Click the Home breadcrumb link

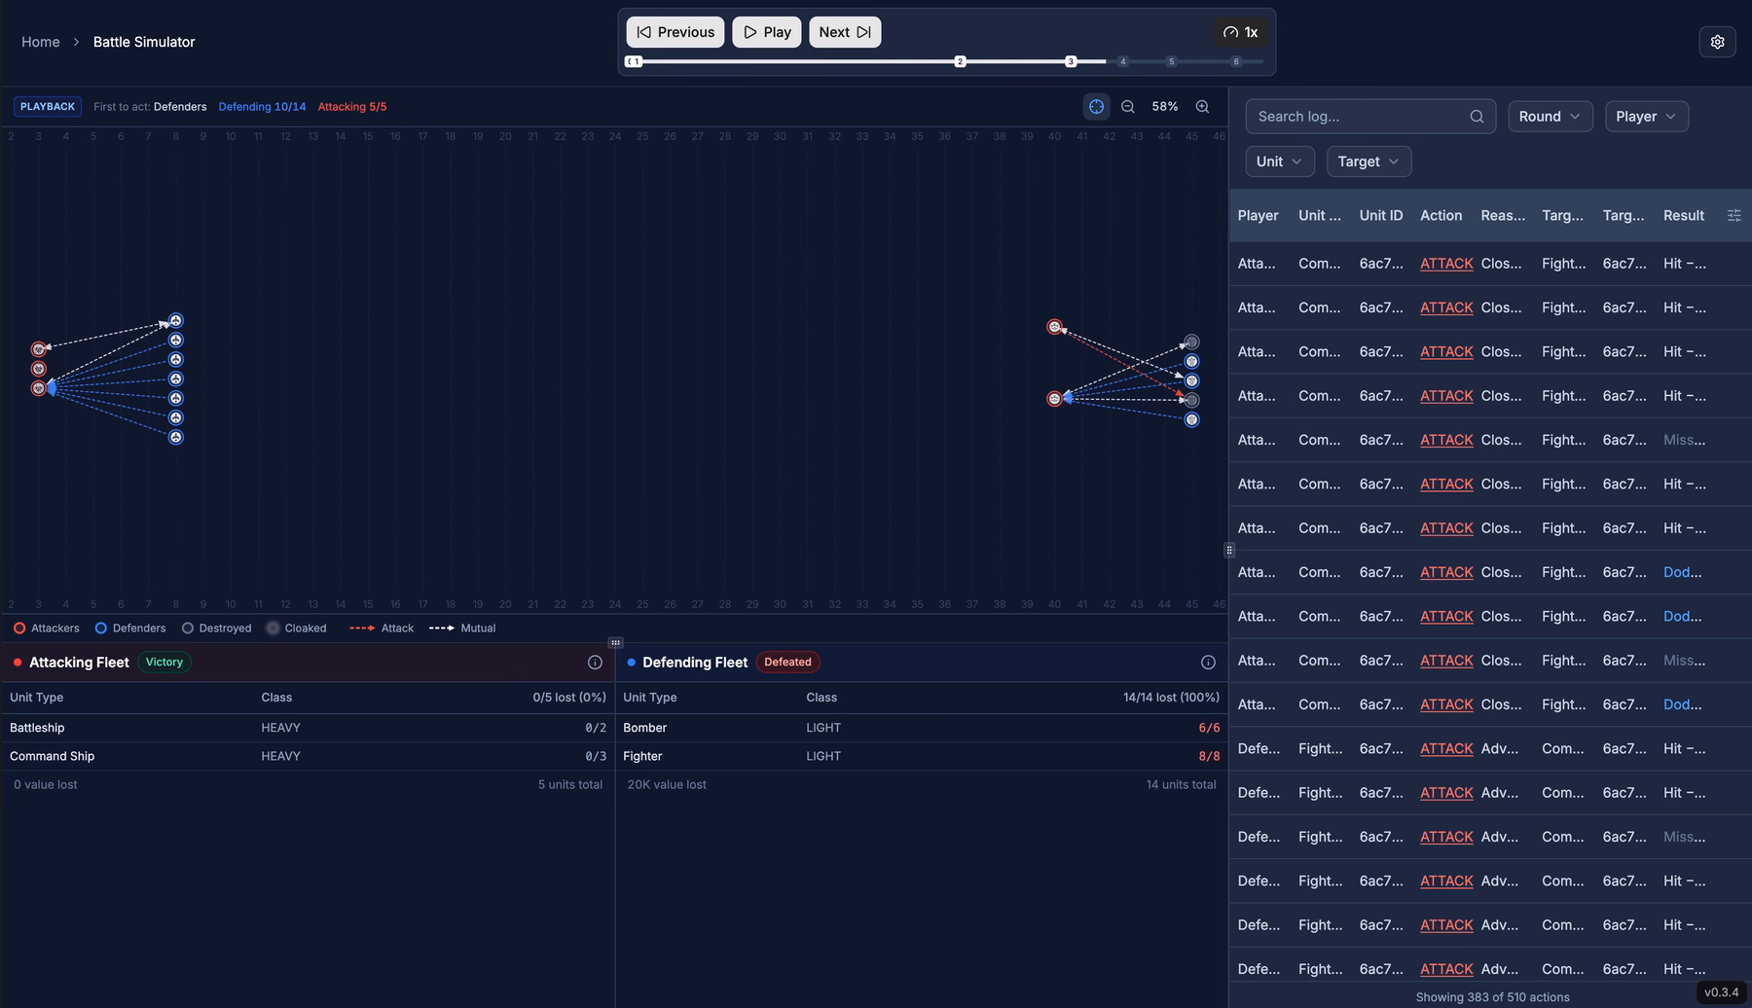click(41, 42)
